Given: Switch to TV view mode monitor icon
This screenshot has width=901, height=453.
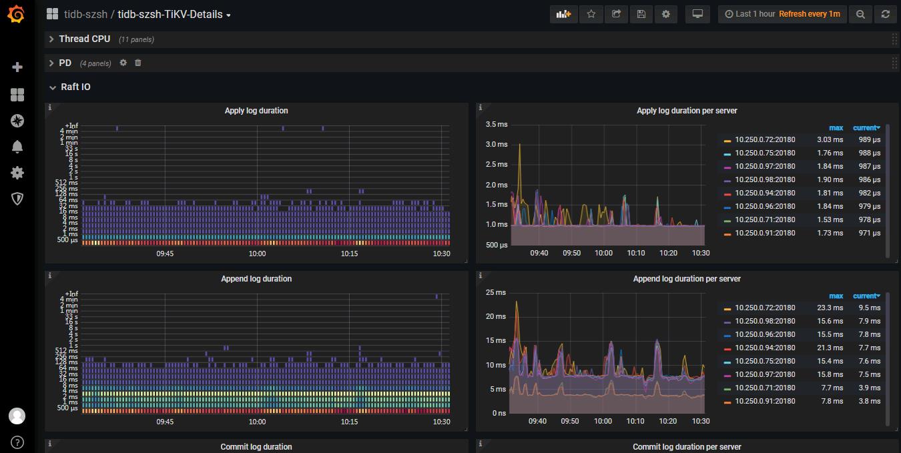Looking at the screenshot, I should [x=697, y=14].
